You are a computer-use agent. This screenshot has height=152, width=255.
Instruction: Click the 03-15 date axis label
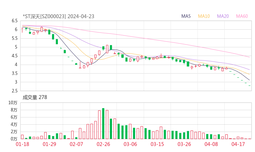point(157,144)
